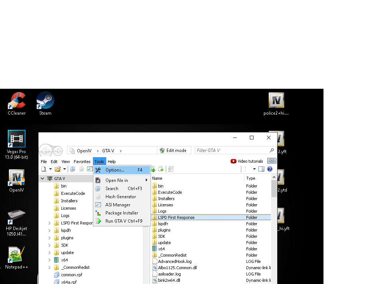Toggle the preview pane icon

click(x=261, y=169)
